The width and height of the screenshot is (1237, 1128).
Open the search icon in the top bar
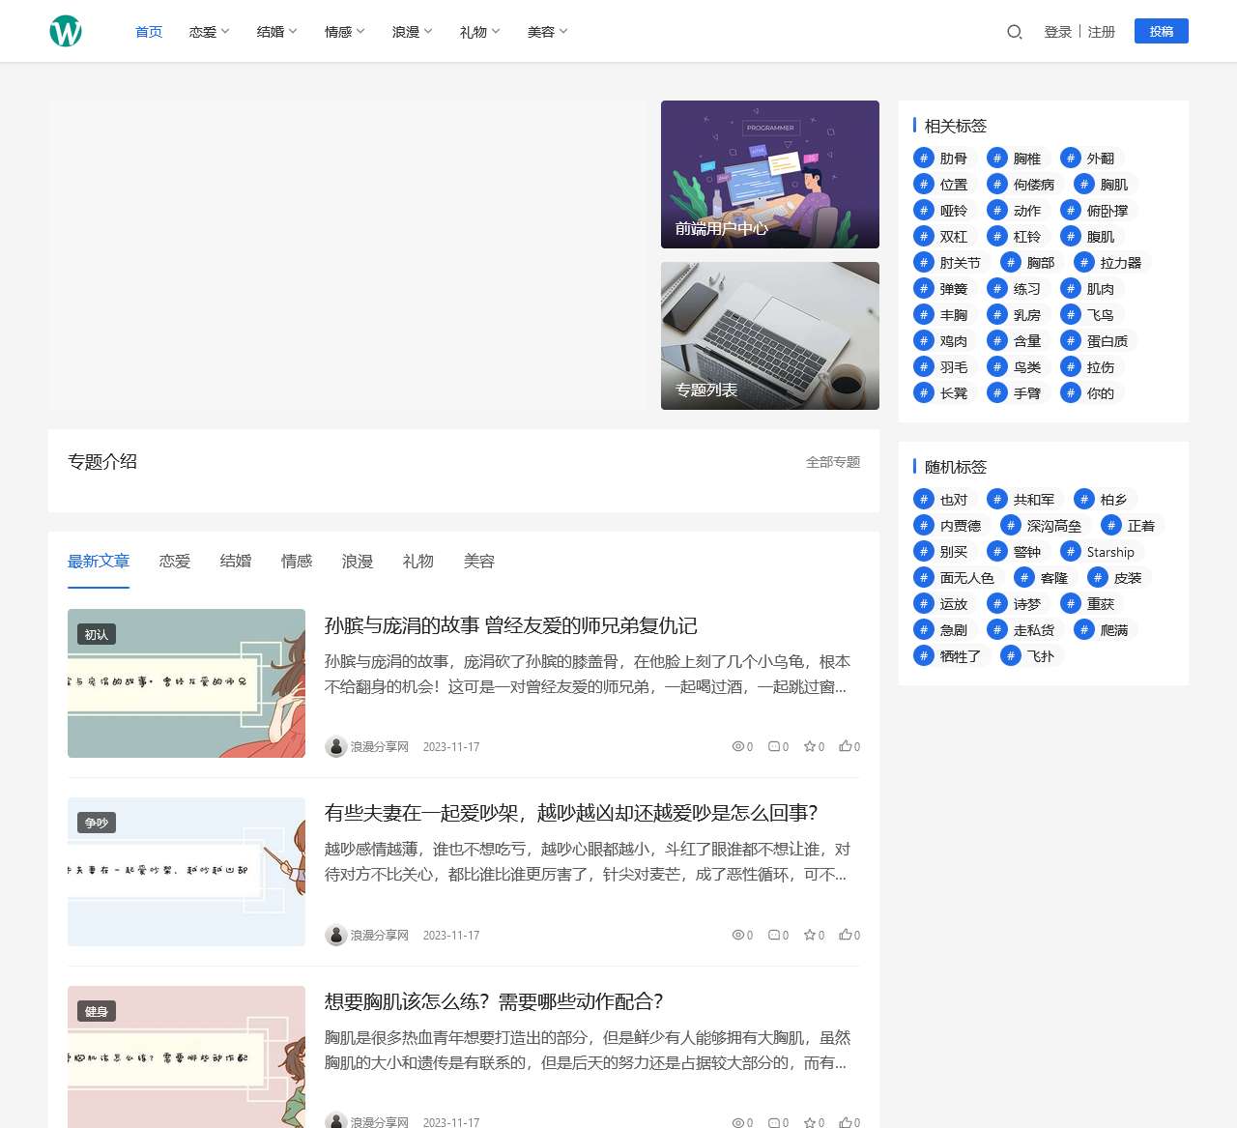click(x=1014, y=32)
